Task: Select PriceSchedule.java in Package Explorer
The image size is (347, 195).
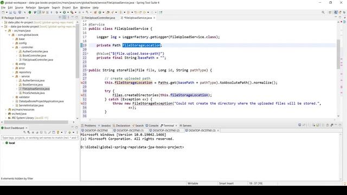Action: coord(34,93)
